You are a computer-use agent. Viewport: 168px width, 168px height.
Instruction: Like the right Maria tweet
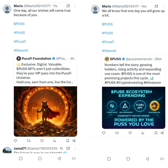coord(130,133)
